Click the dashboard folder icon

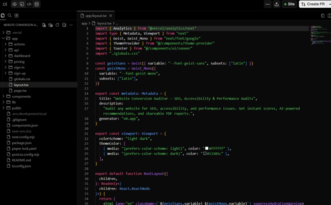(11, 56)
